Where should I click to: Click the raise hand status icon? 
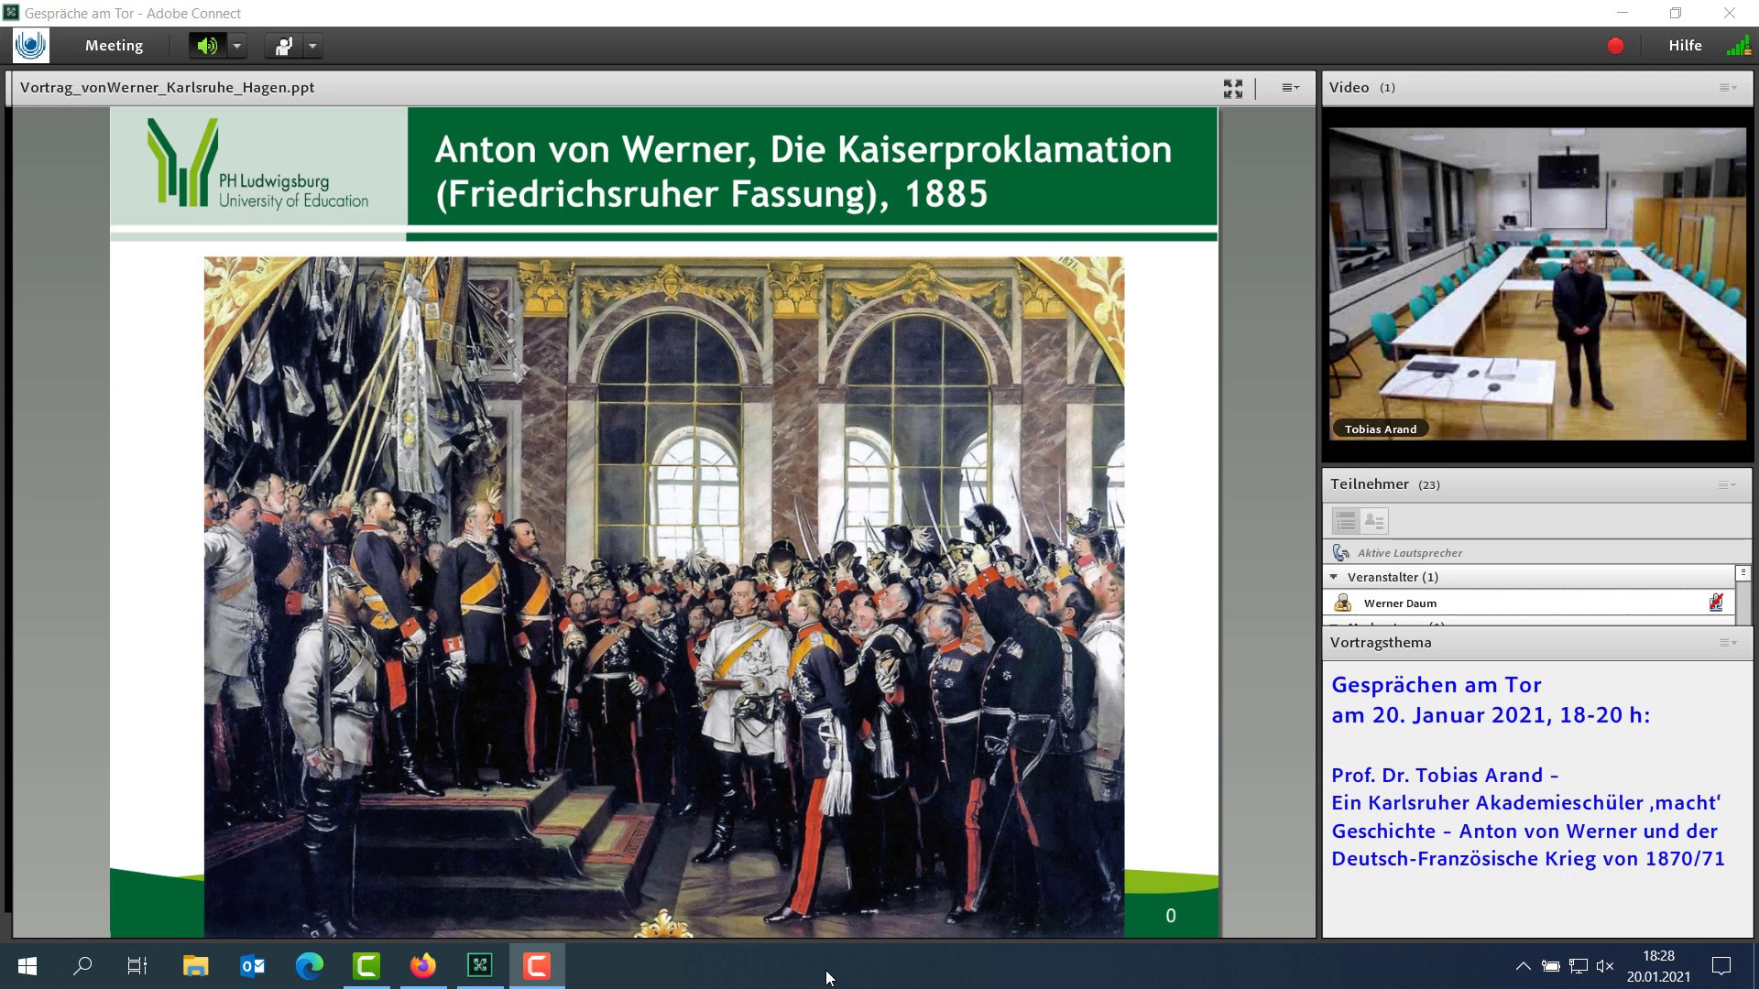click(284, 46)
